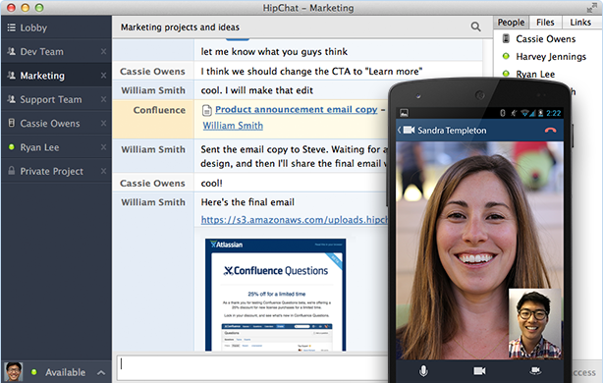Switch to the Links tab
Image resolution: width=603 pixels, height=383 pixels.
point(580,23)
